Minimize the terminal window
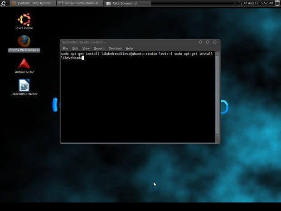281x211 pixels. tap(200, 42)
